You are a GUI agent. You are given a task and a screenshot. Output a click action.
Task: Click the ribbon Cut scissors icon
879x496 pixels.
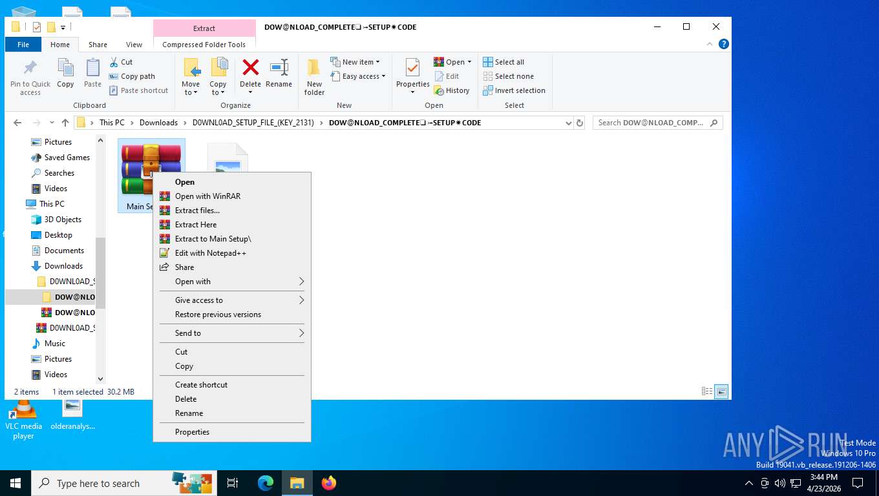pyautogui.click(x=114, y=62)
